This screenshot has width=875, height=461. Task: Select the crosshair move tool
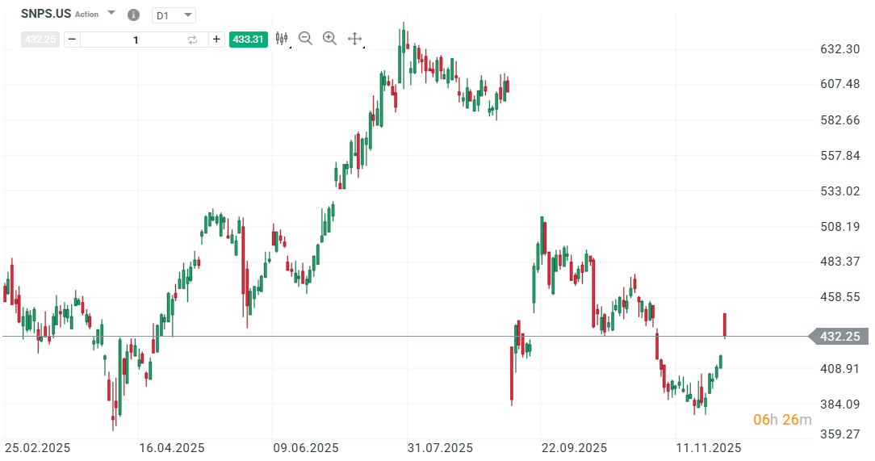pyautogui.click(x=354, y=38)
